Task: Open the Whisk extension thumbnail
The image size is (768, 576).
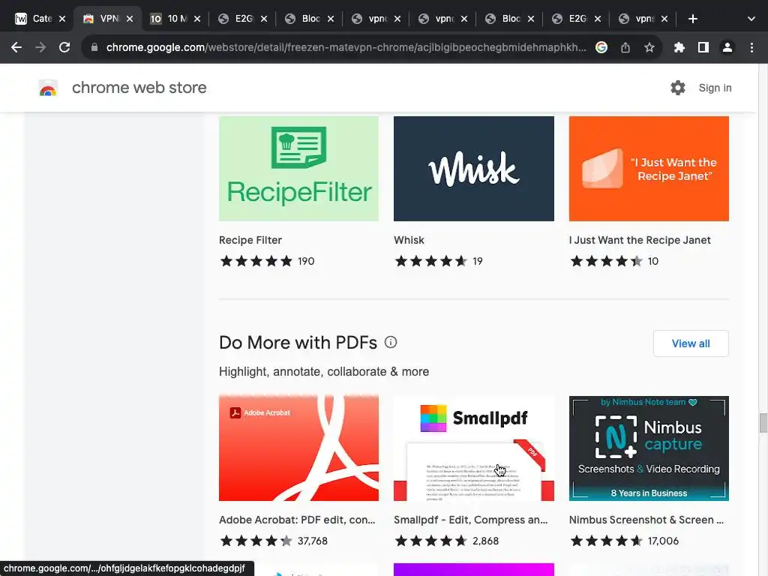Action: [x=474, y=169]
